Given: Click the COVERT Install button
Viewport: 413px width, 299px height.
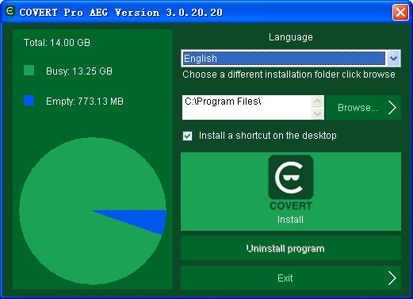Looking at the screenshot, I should pos(291,191).
